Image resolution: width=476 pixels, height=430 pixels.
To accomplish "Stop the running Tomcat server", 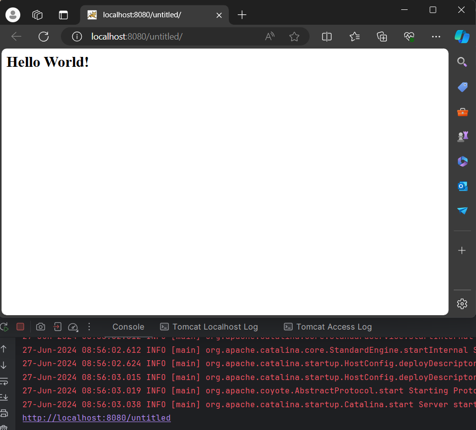I will point(20,327).
